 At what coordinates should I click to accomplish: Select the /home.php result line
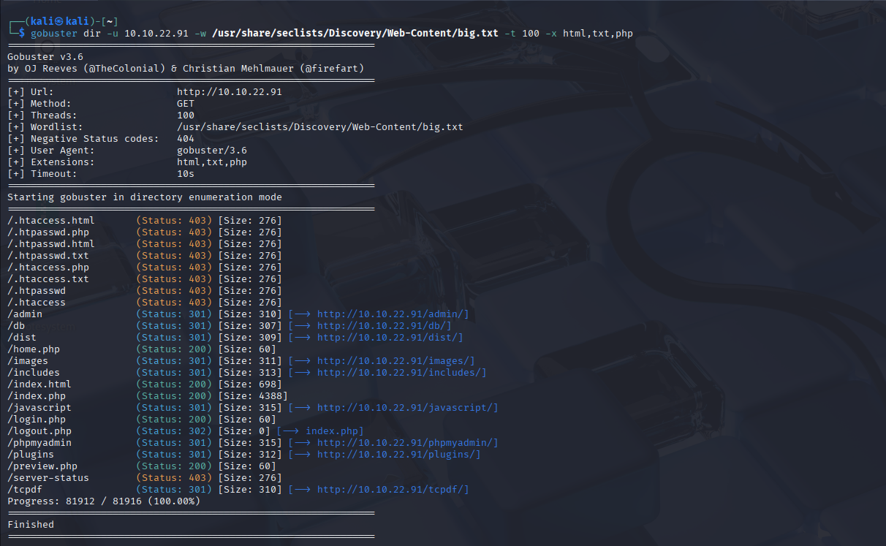click(x=33, y=349)
